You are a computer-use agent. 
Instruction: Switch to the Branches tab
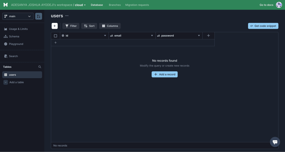[115, 5]
